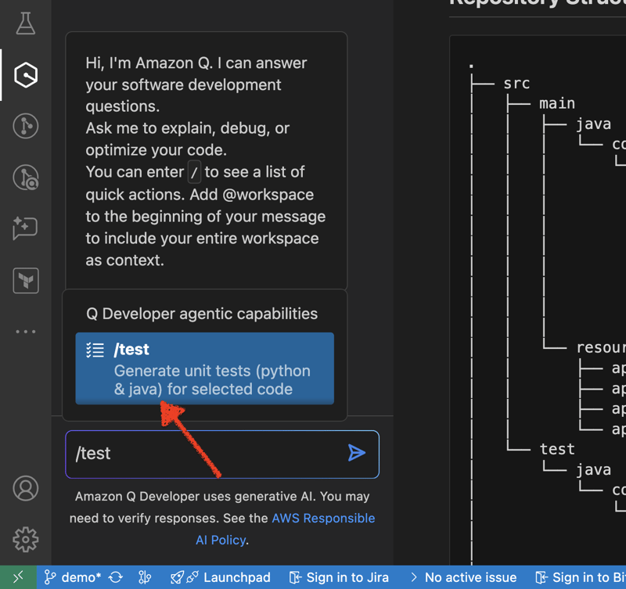Open the chat sparkle icon view

[26, 228]
